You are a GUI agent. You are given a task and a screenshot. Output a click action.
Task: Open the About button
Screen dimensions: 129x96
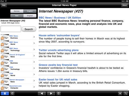coord(125,5)
